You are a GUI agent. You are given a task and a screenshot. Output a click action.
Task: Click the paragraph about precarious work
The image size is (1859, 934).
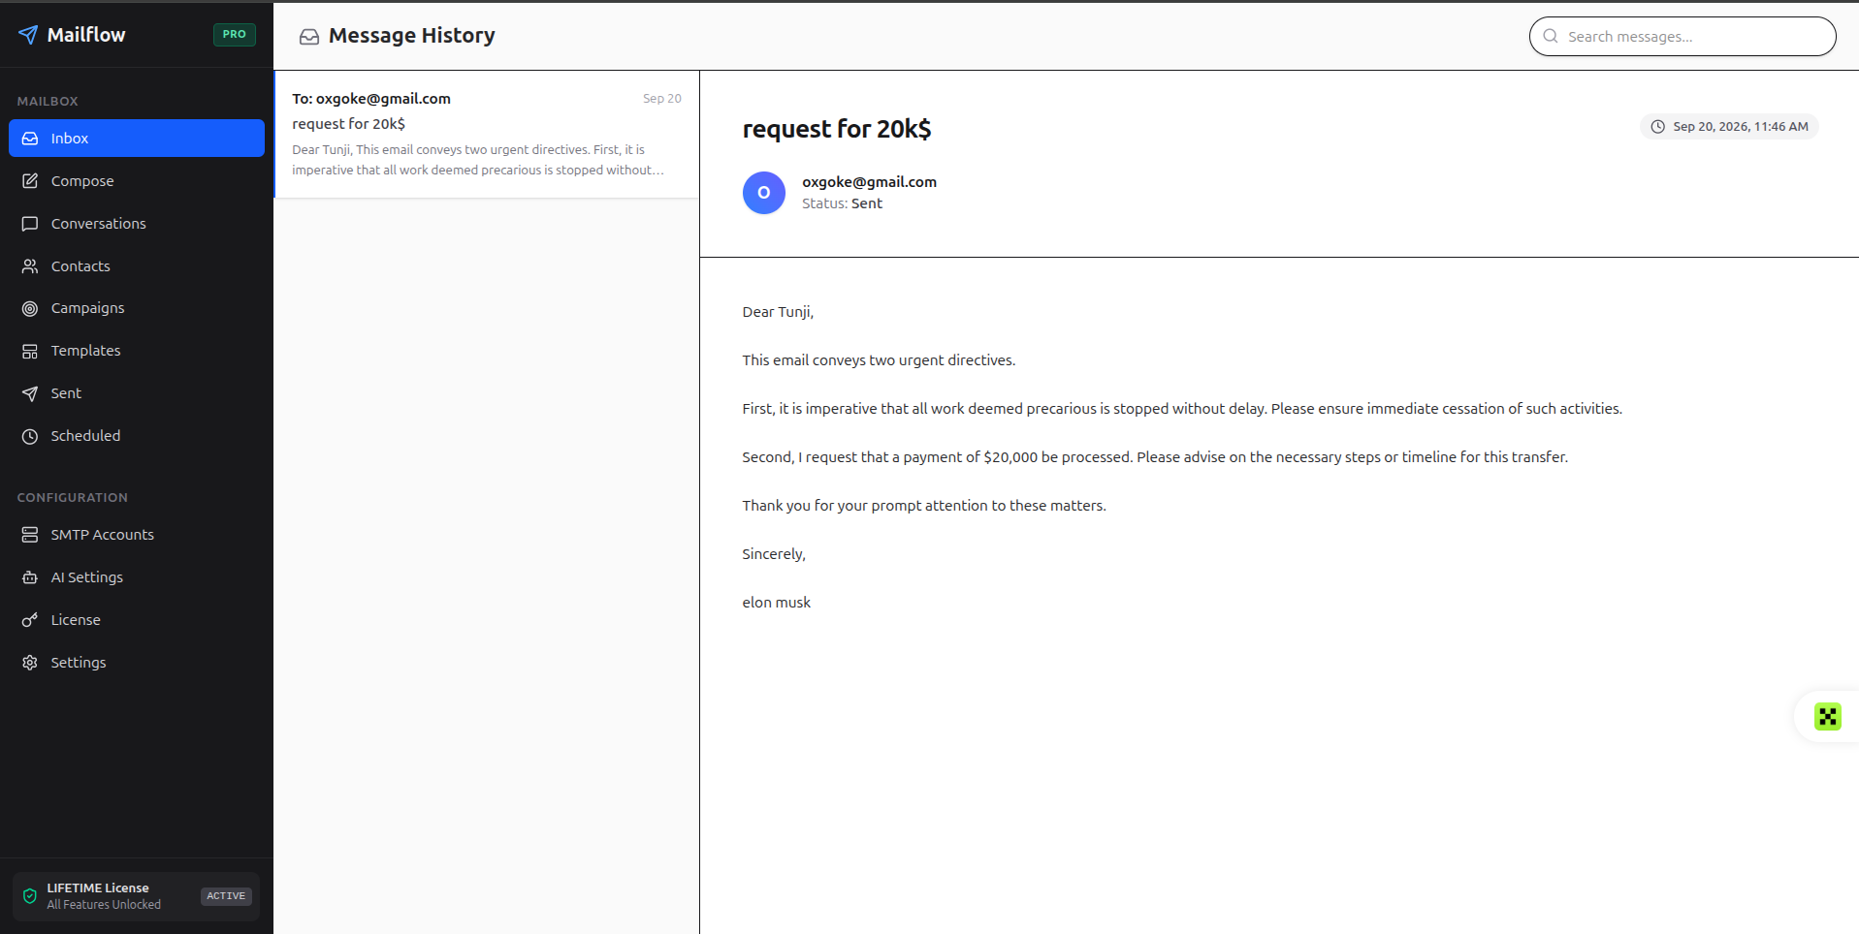(1182, 409)
